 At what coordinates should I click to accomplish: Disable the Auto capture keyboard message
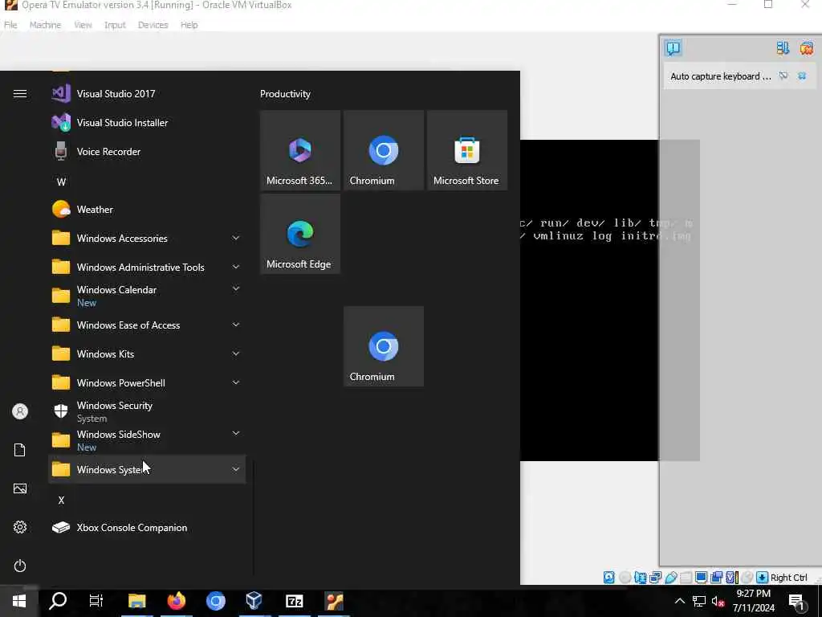783,76
